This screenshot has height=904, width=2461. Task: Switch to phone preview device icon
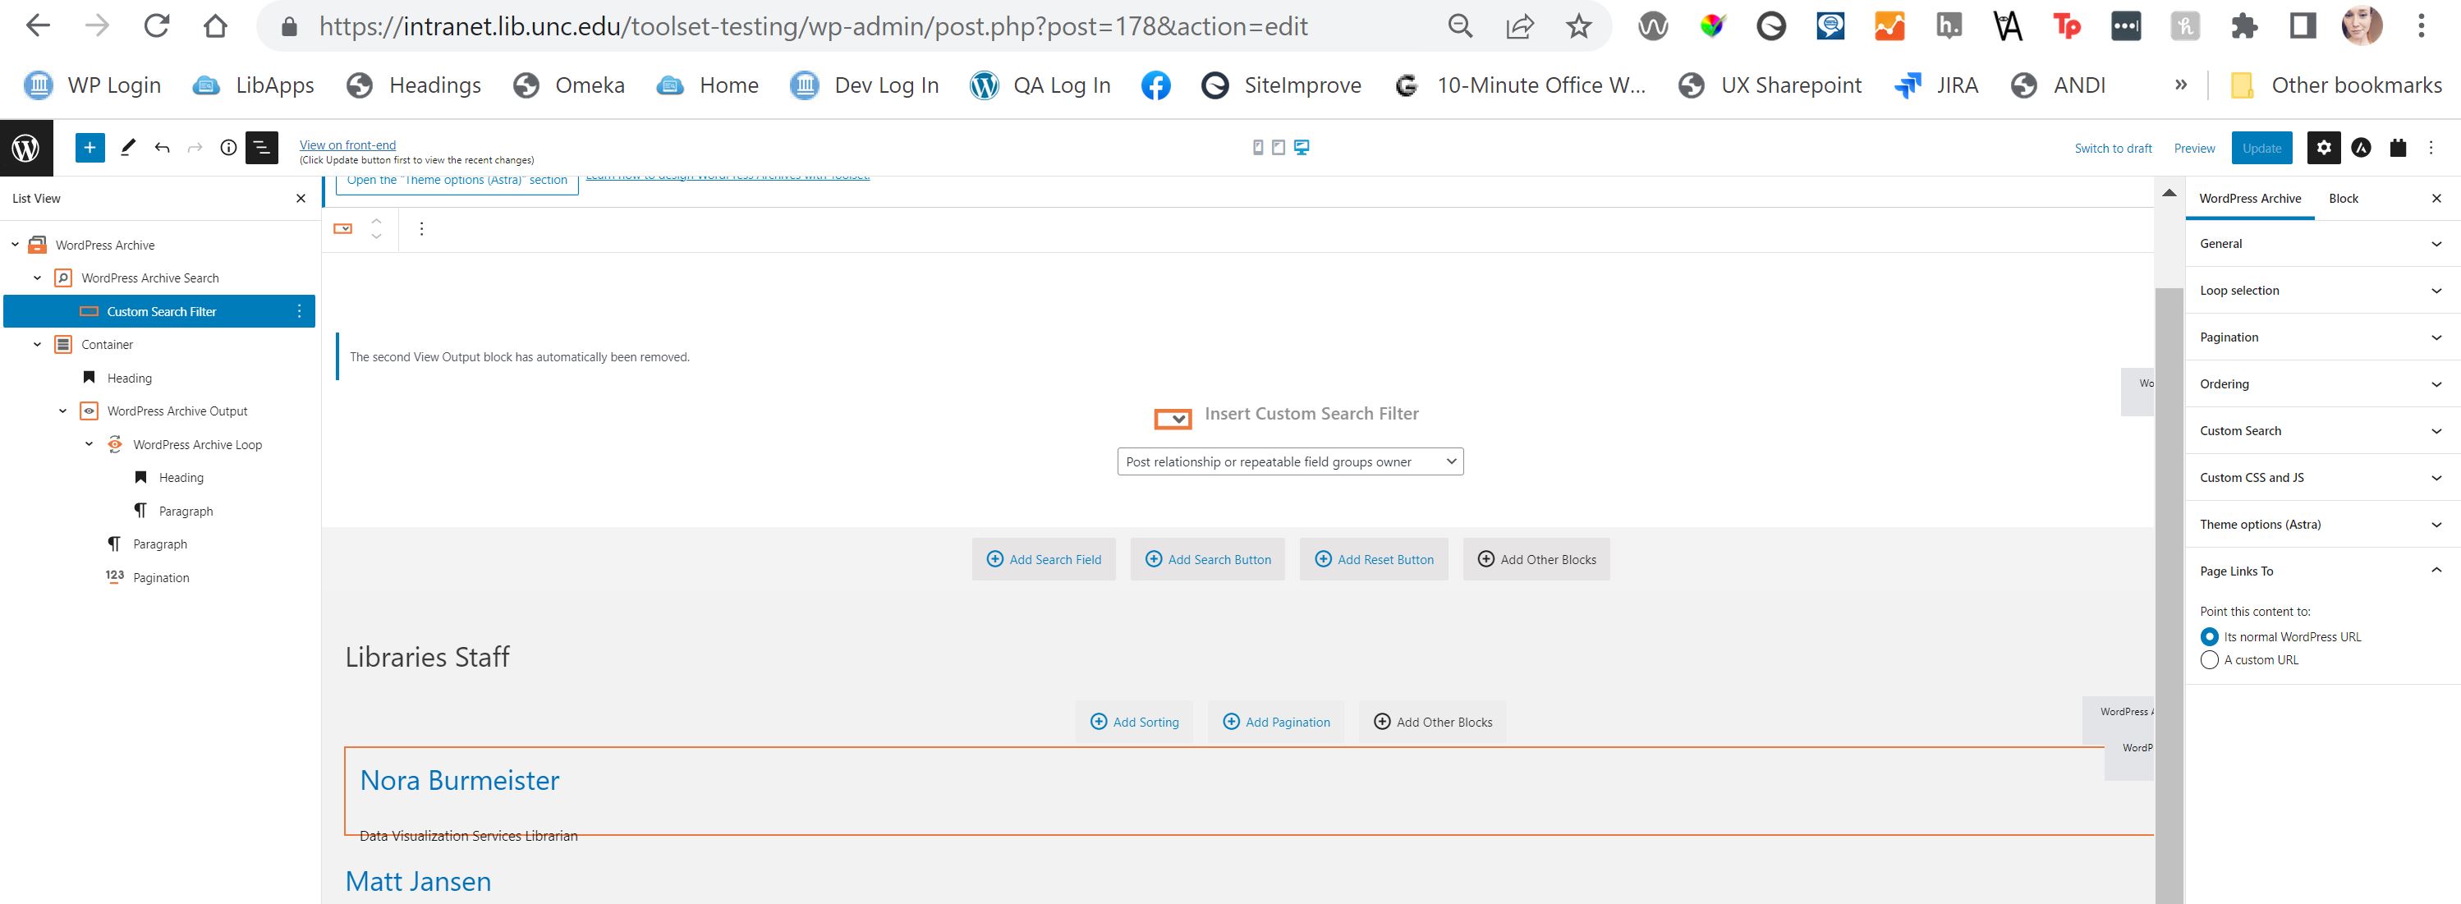pos(1258,147)
